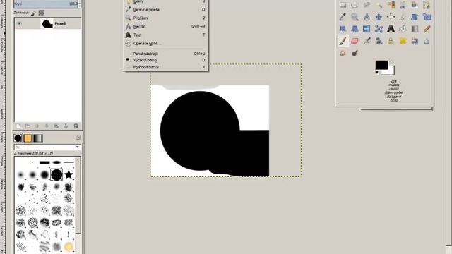Select the Shear tool
Viewport: 452px width, 254px height.
343,29
